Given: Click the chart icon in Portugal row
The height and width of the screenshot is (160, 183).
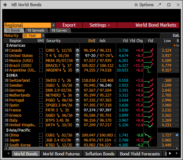Looking at the screenshot, I should click(77, 100).
